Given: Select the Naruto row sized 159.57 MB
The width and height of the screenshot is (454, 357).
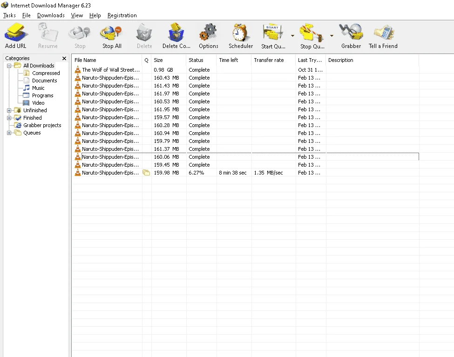Looking at the screenshot, I should 245,118.
